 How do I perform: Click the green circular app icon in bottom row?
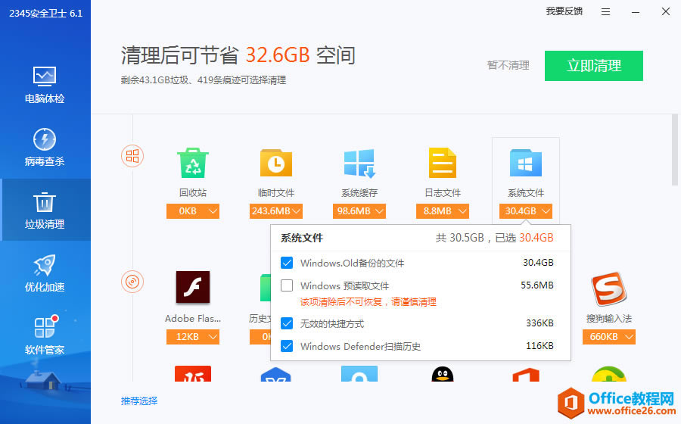(x=609, y=375)
